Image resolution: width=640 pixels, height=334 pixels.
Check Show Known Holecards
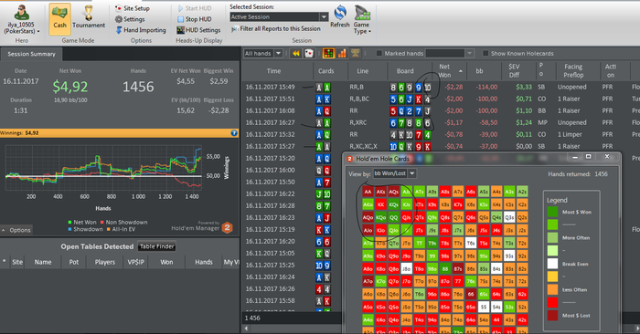(485, 53)
